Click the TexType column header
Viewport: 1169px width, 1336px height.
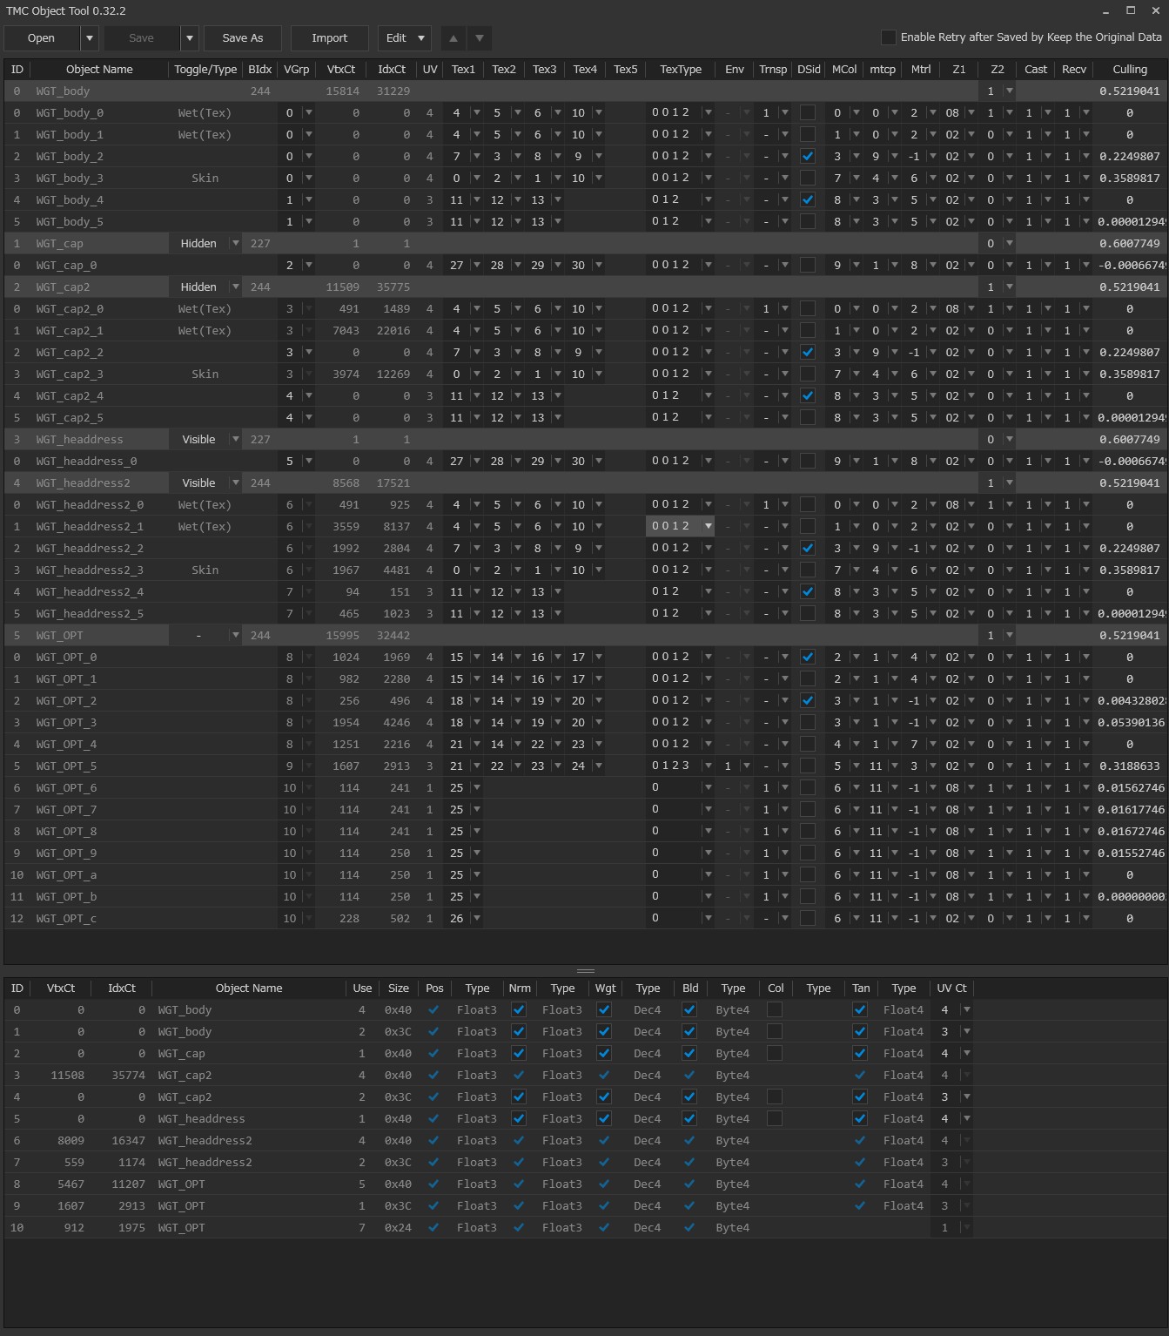[681, 69]
